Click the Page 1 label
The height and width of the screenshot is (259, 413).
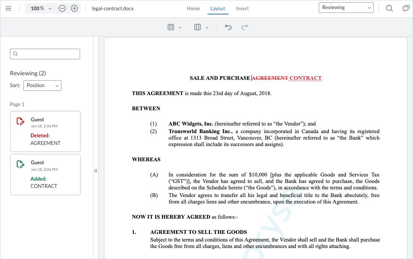point(17,104)
